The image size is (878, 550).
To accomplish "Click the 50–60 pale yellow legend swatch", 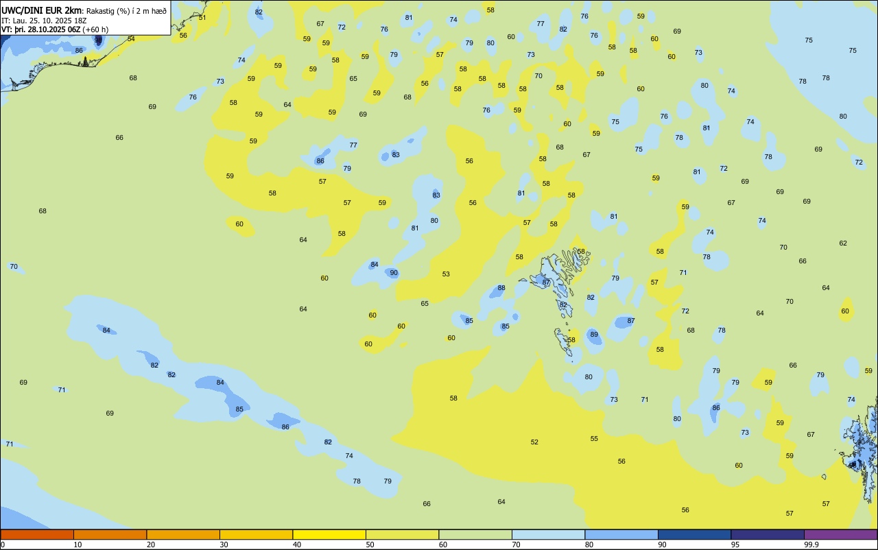I will coord(402,534).
